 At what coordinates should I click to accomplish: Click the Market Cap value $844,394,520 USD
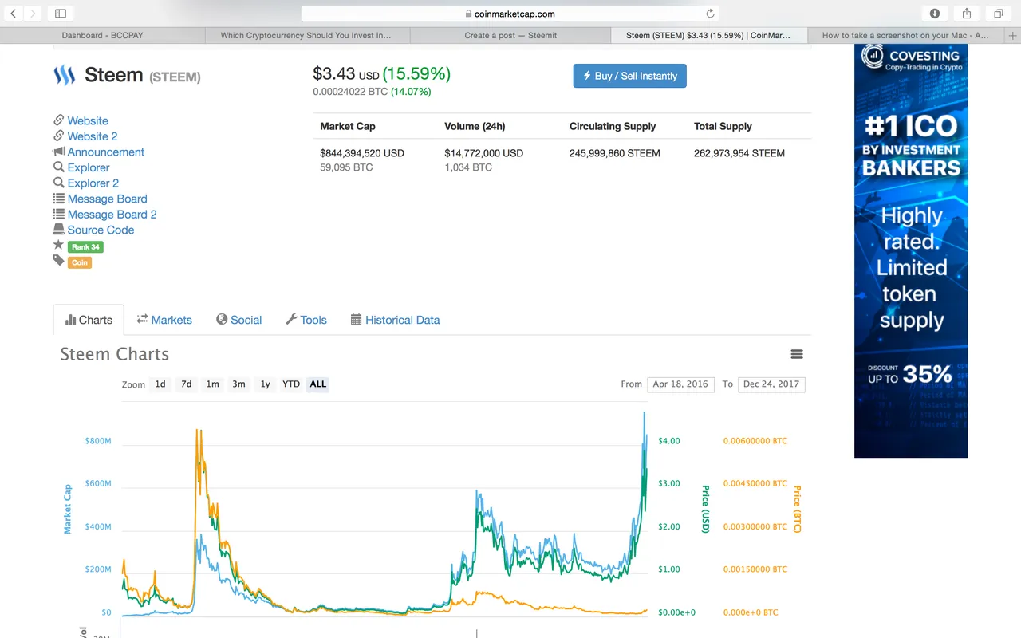point(362,153)
